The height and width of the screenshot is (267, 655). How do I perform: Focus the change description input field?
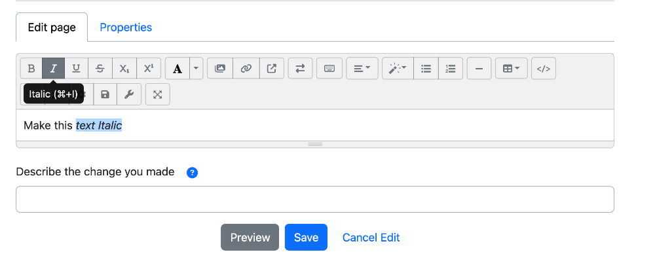coord(315,200)
